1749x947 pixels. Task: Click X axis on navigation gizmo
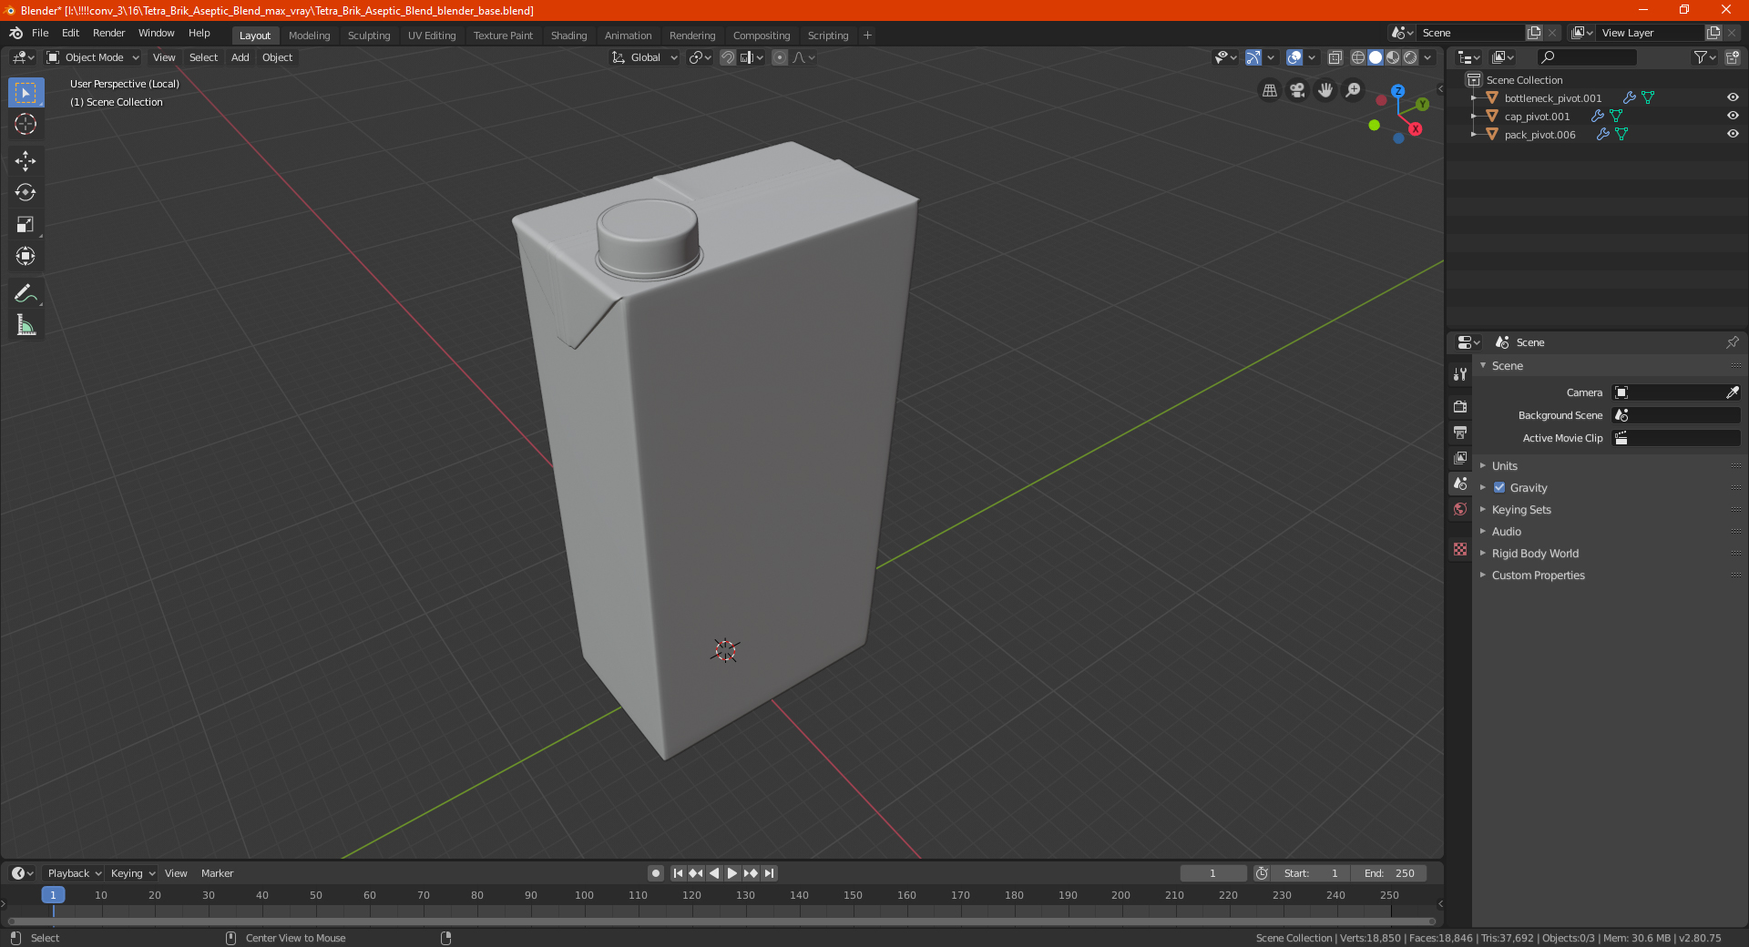click(x=1416, y=129)
